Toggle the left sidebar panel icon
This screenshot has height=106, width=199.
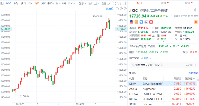coord(3,3)
